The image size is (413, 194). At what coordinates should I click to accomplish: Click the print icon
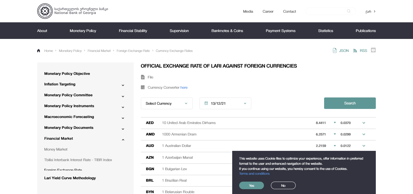click(x=373, y=50)
